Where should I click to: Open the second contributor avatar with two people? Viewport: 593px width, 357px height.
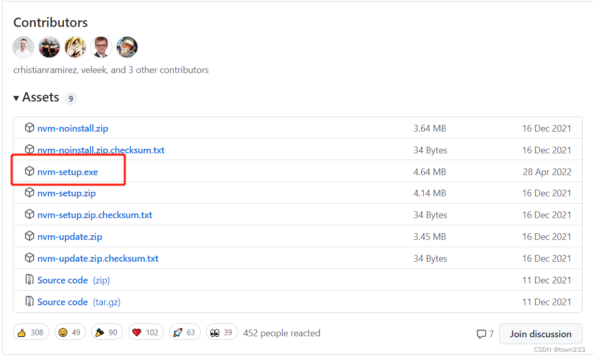coord(49,47)
